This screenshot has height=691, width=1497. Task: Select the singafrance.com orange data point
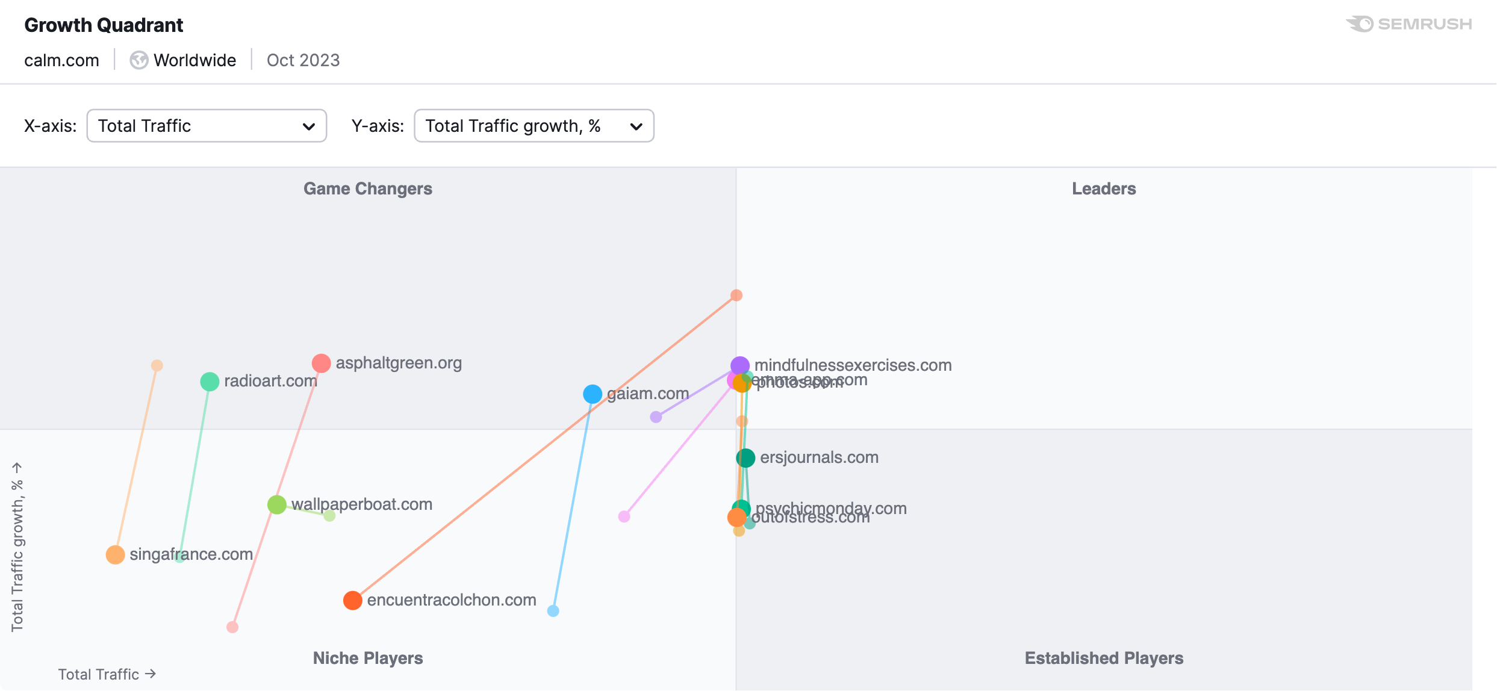click(115, 554)
